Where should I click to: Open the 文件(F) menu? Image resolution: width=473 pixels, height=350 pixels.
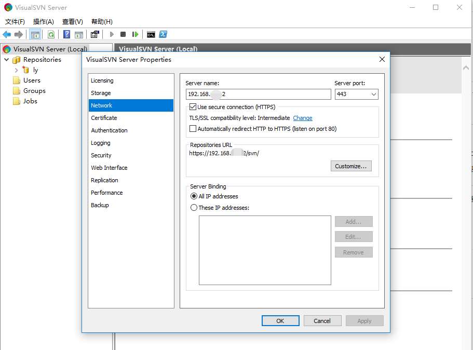15,22
